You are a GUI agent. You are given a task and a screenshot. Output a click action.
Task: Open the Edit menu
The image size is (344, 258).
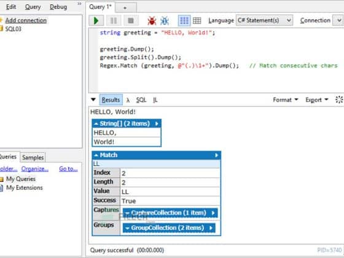[x=11, y=7]
